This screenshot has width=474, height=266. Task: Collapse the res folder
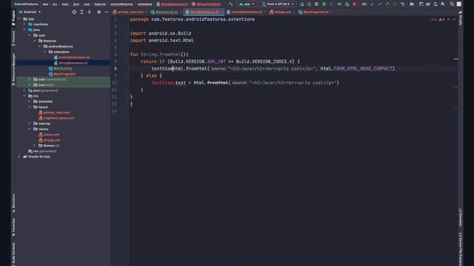click(24, 96)
